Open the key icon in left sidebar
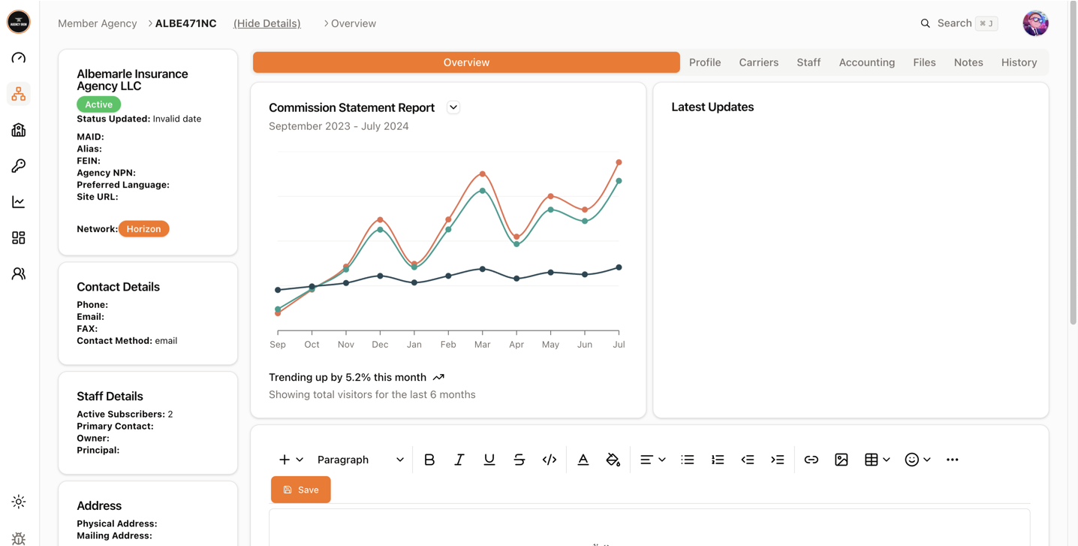 pos(19,166)
